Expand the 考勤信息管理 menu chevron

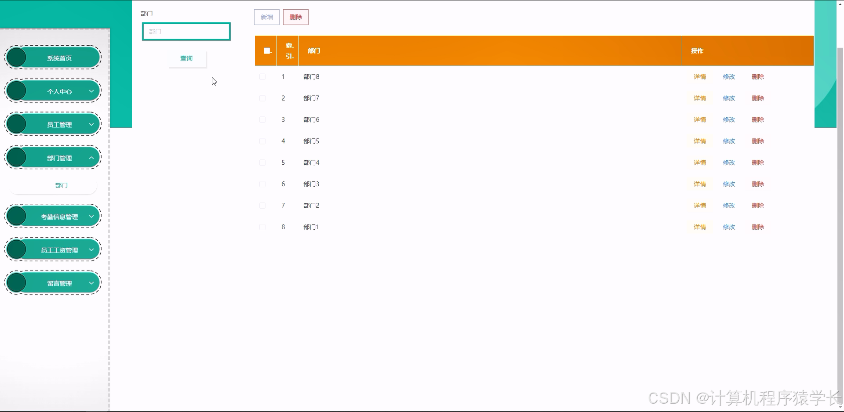[x=91, y=217]
